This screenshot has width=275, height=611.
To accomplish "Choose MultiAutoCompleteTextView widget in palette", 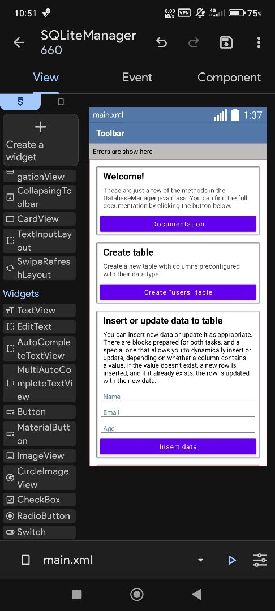I will [40, 384].
